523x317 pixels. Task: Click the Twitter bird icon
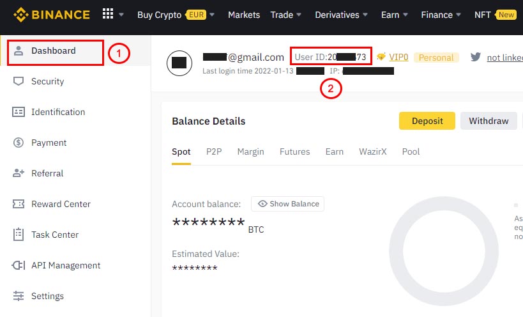tap(475, 57)
